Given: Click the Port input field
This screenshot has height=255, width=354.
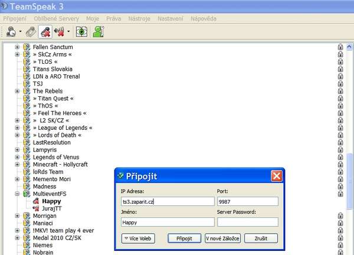Looking at the screenshot, I should pyautogui.click(x=248, y=201).
